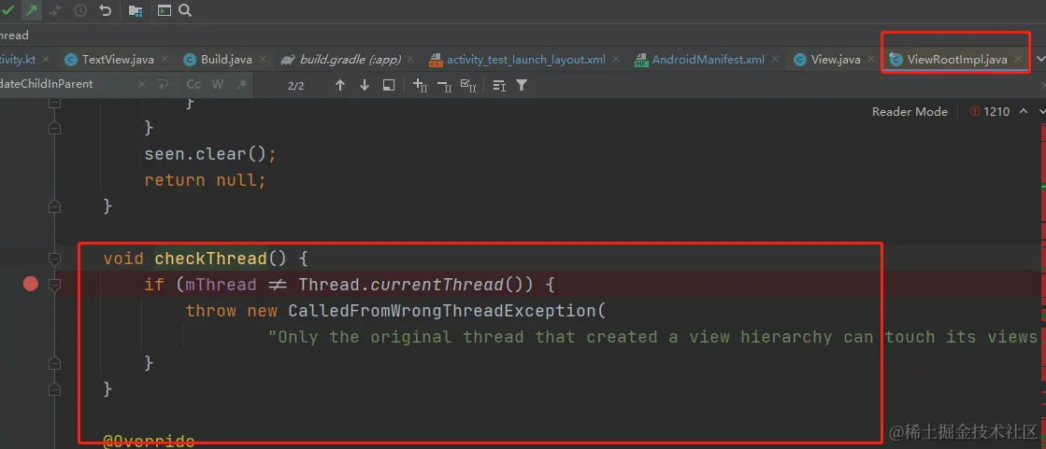Unselect occurrence icon in find bar

tap(444, 85)
